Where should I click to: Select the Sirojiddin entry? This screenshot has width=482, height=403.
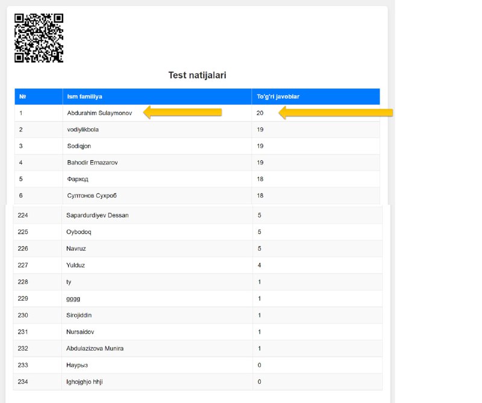coord(79,315)
